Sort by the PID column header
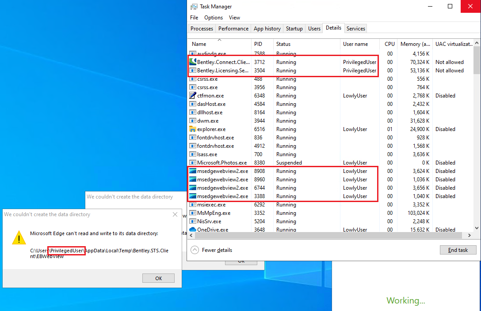 click(262, 44)
